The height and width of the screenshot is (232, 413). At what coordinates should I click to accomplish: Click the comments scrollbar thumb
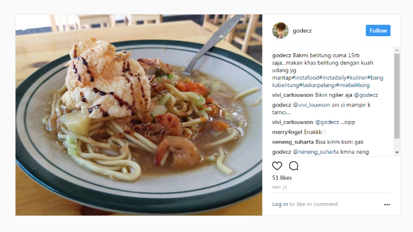pyautogui.click(x=397, y=96)
